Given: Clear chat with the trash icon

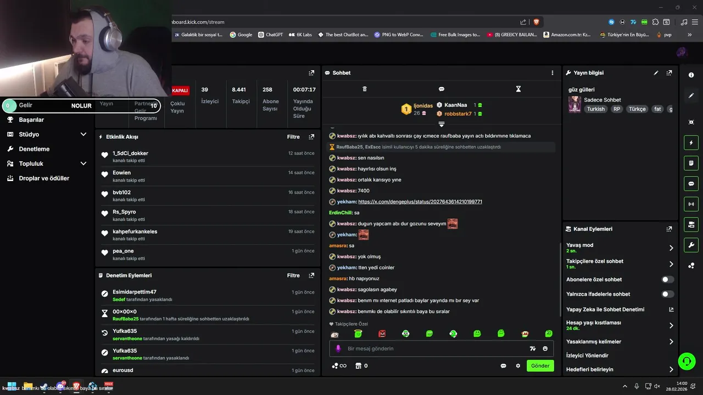Looking at the screenshot, I should click(365, 89).
